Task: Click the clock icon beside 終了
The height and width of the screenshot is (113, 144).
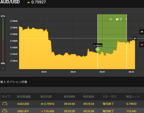Action: [x=111, y=19]
